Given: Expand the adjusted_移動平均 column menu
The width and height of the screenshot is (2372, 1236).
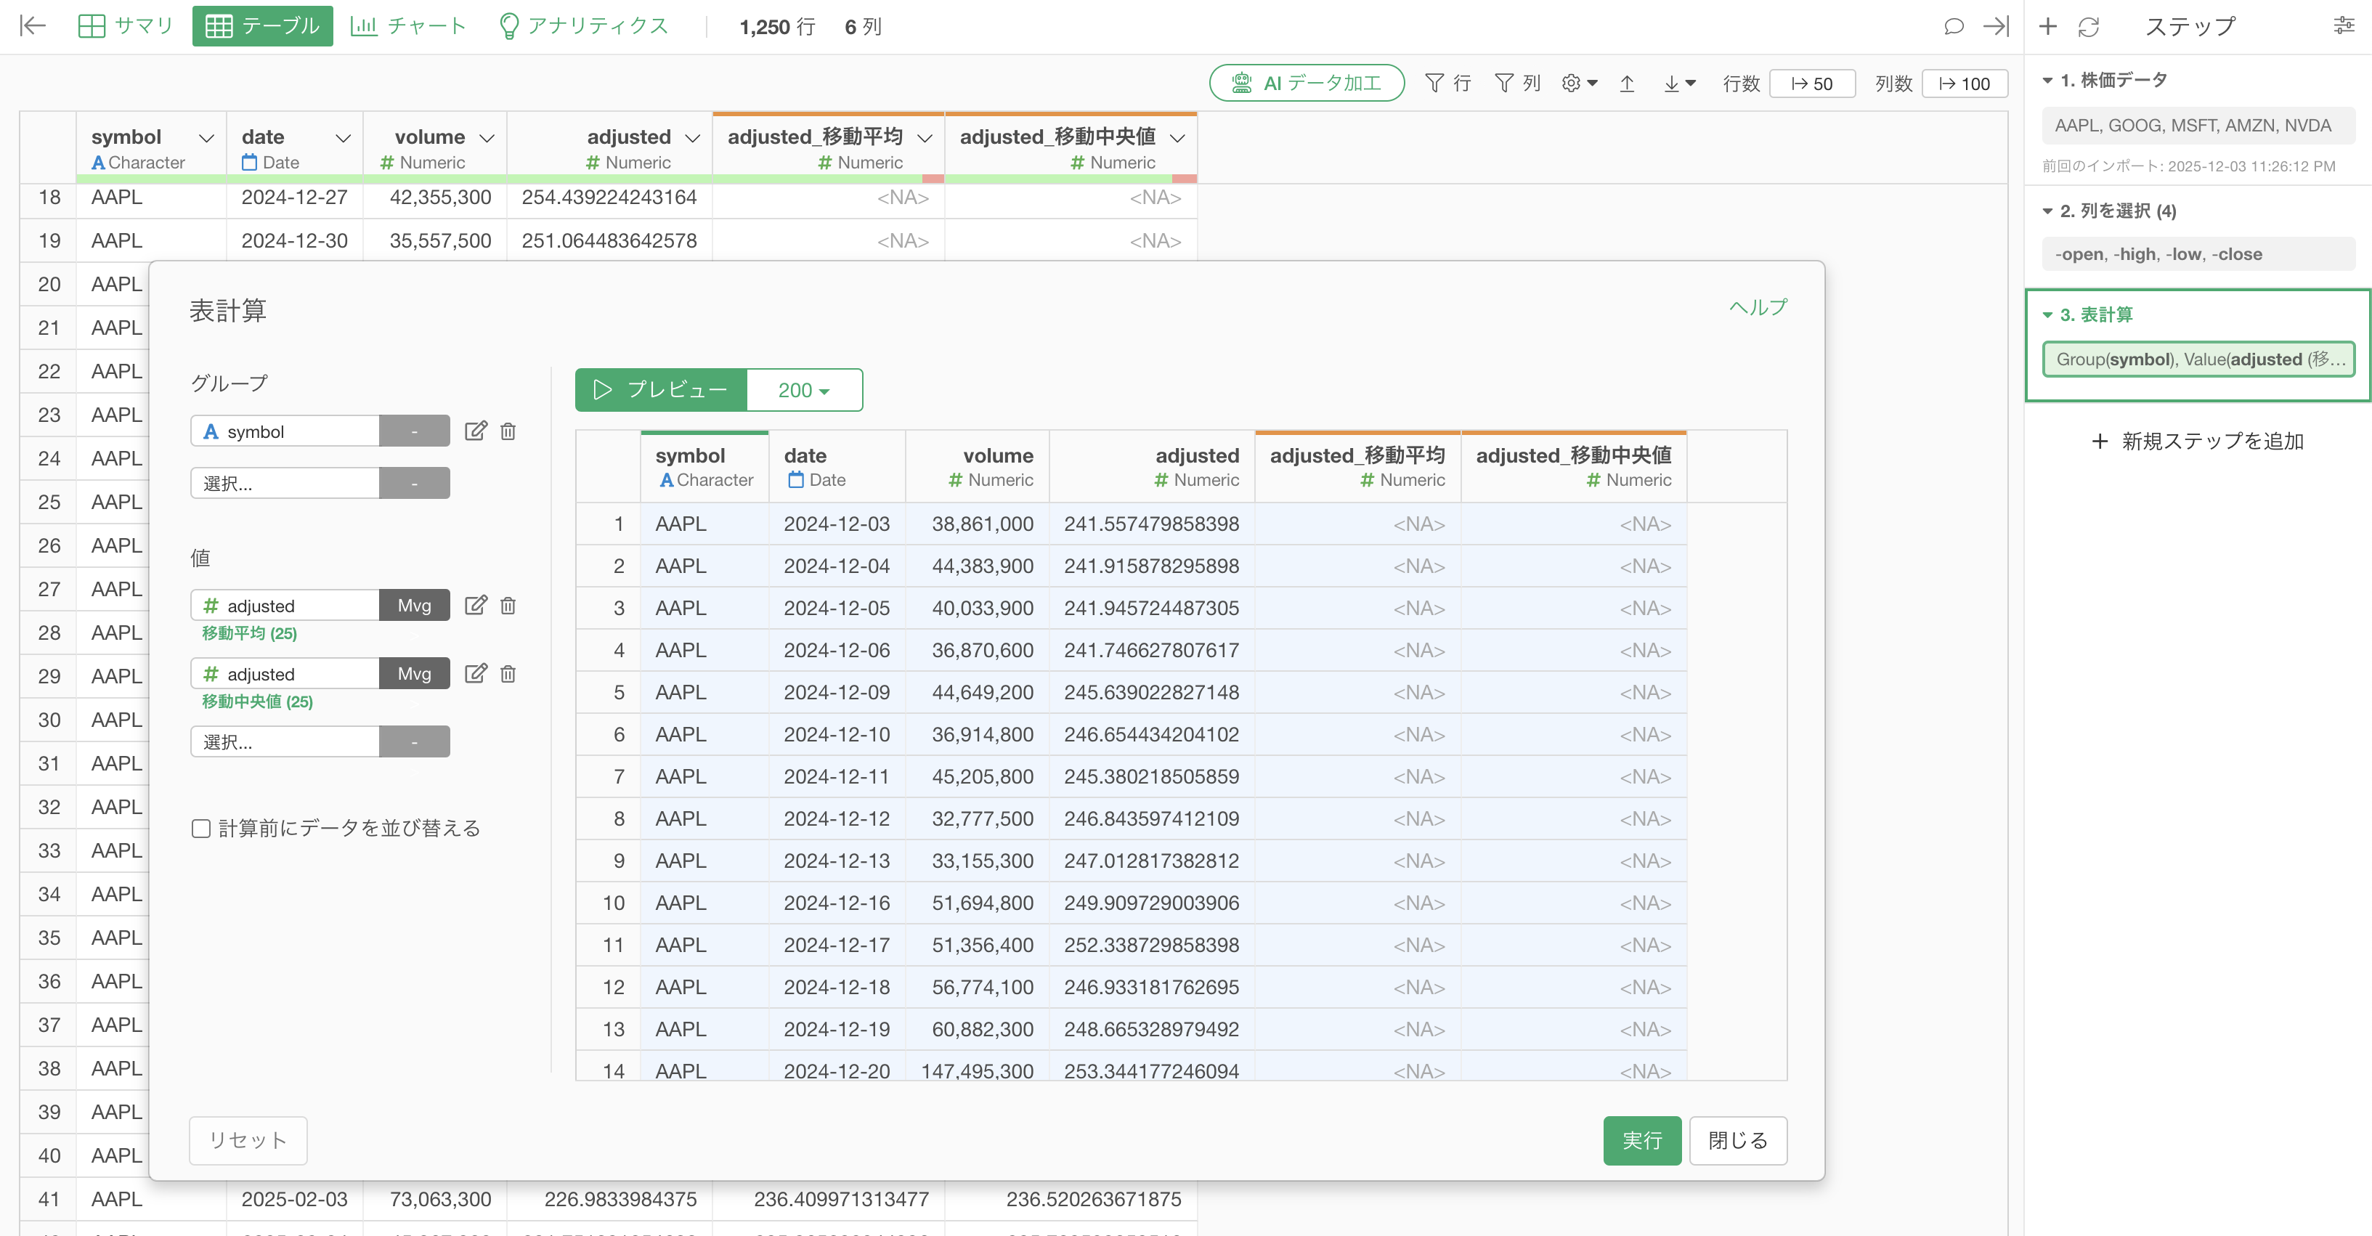Looking at the screenshot, I should coord(925,137).
